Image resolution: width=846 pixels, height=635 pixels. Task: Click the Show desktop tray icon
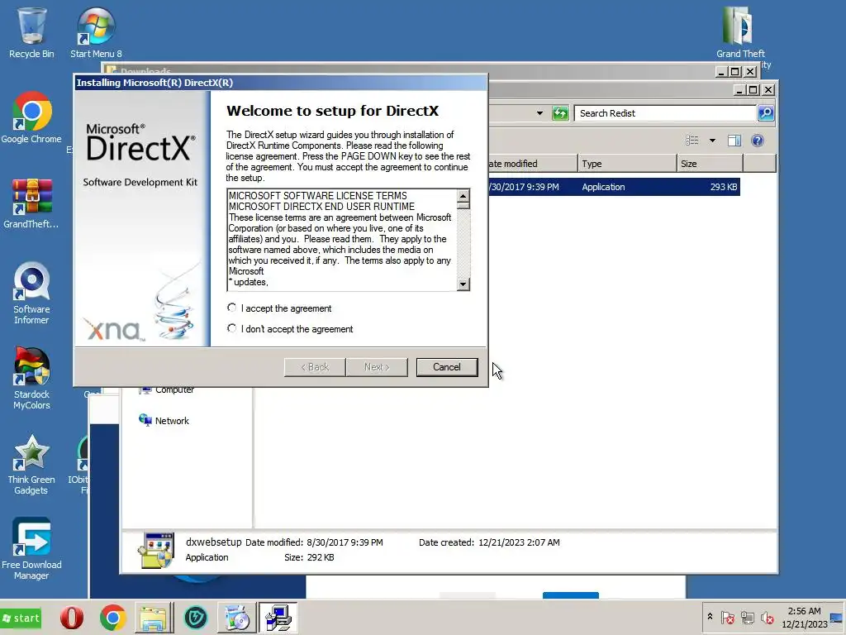(836, 618)
